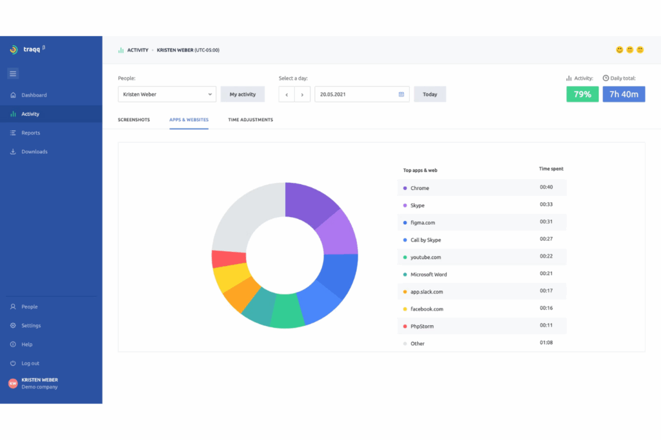
Task: Collapse sidebar with hamburger menu icon
Action: (x=13, y=73)
